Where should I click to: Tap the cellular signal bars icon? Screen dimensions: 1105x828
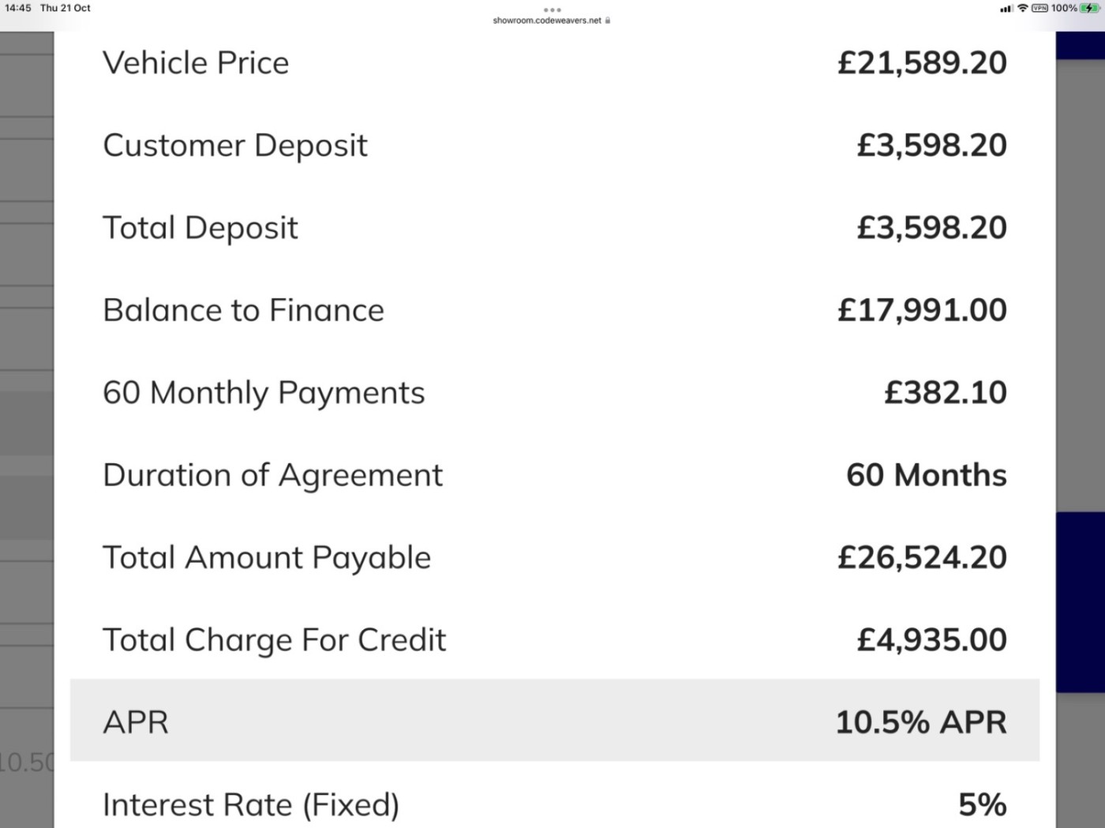1006,9
